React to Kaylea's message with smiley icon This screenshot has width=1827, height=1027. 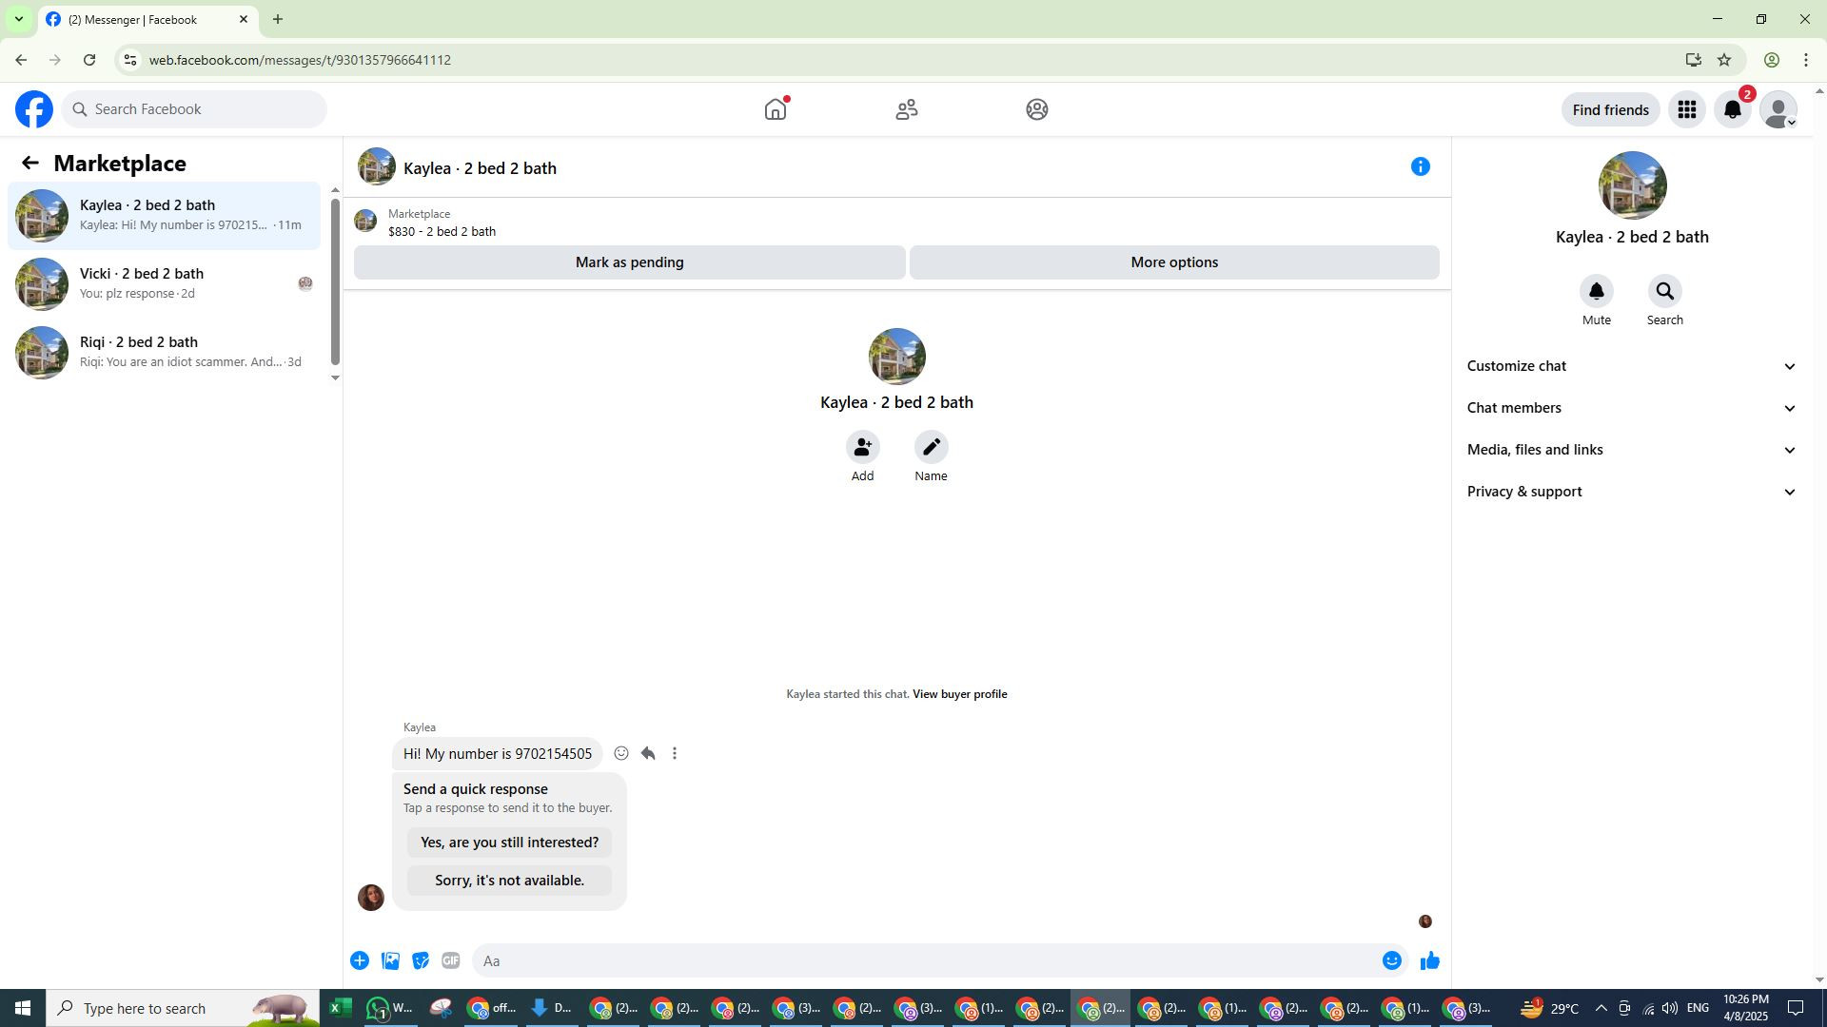tap(621, 754)
